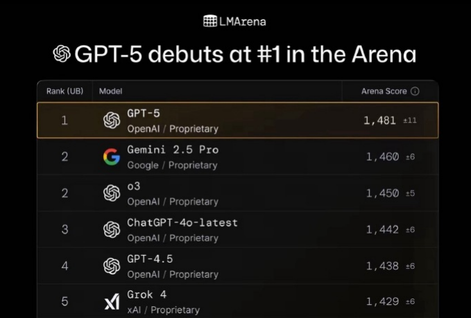Open the GPT-5 model name

click(x=144, y=114)
